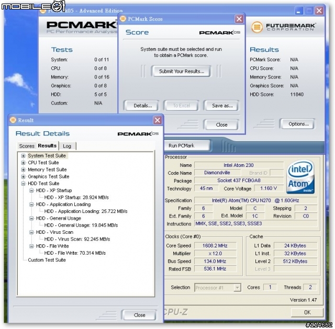
Task: Expand the Graphics Test Suite node
Action: coord(23,177)
